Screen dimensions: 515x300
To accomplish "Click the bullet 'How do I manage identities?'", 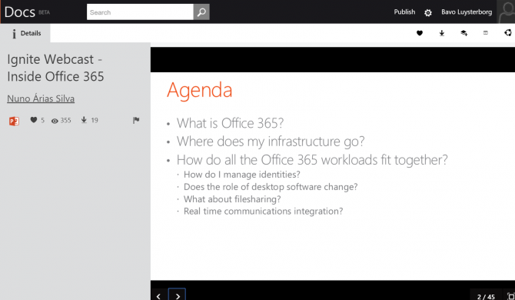I will coord(241,175).
